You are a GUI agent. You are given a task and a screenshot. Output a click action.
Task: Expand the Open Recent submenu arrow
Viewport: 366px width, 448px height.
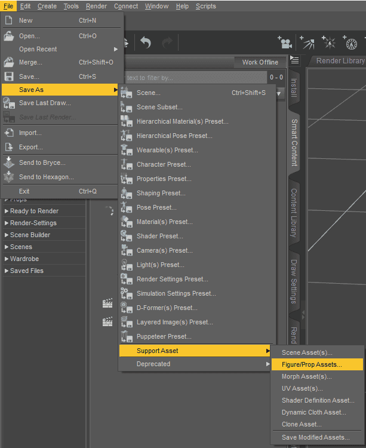pos(116,49)
